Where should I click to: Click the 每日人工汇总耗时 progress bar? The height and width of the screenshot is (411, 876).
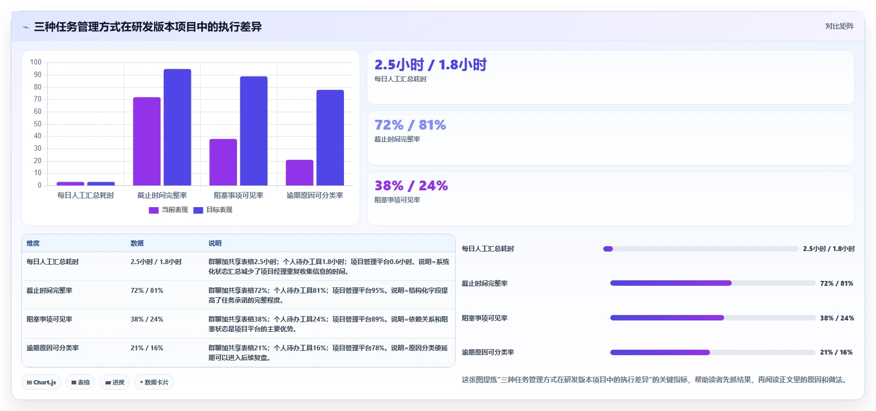click(x=700, y=249)
